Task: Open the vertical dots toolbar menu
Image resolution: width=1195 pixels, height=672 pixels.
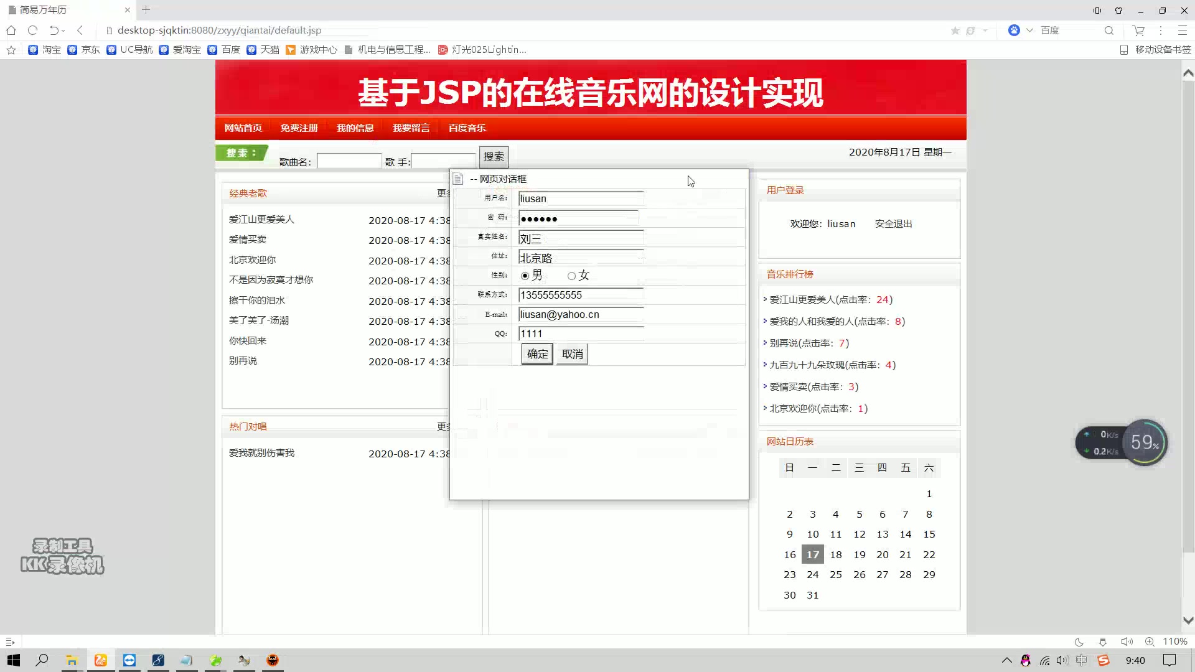Action: 1160,30
